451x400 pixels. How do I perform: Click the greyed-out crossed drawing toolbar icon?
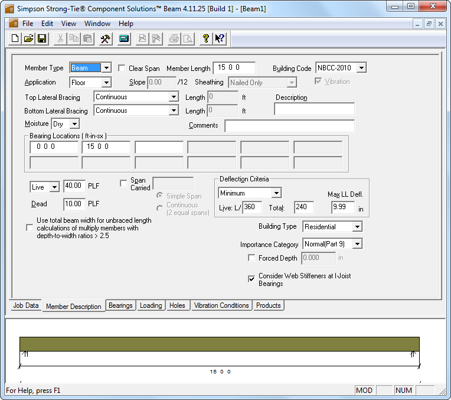point(142,38)
